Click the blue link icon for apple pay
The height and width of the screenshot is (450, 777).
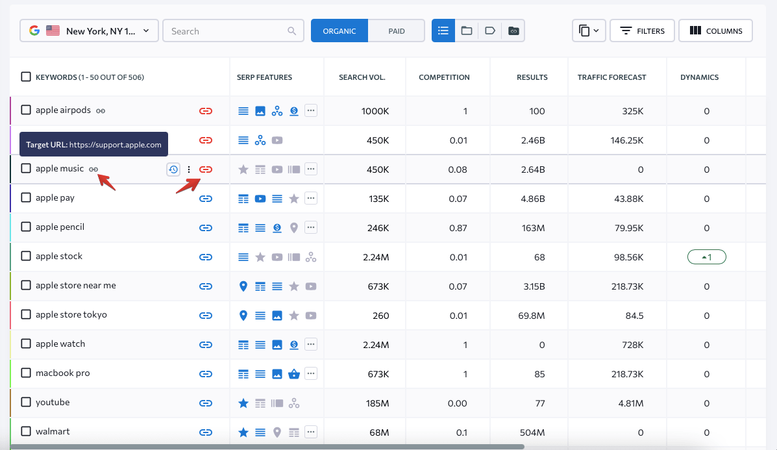coord(206,199)
